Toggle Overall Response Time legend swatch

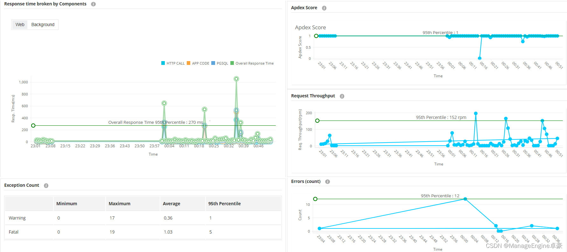(232, 63)
